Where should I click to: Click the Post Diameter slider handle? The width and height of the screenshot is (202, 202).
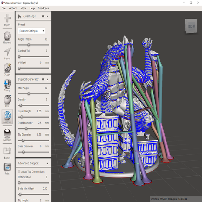tap(26, 129)
